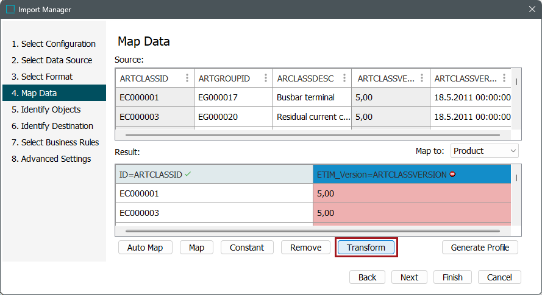Open the ARTCLASSID column options menu
The width and height of the screenshot is (542, 295).
click(x=187, y=78)
